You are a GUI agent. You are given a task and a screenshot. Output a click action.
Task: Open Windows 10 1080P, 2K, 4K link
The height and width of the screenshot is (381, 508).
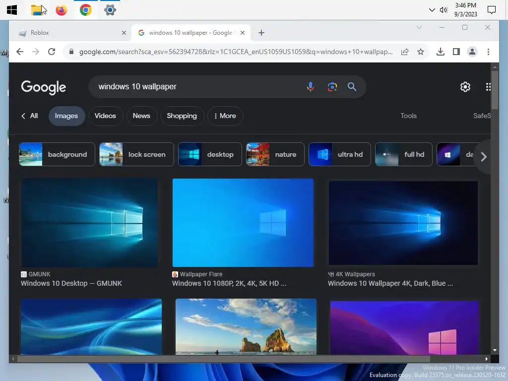229,283
